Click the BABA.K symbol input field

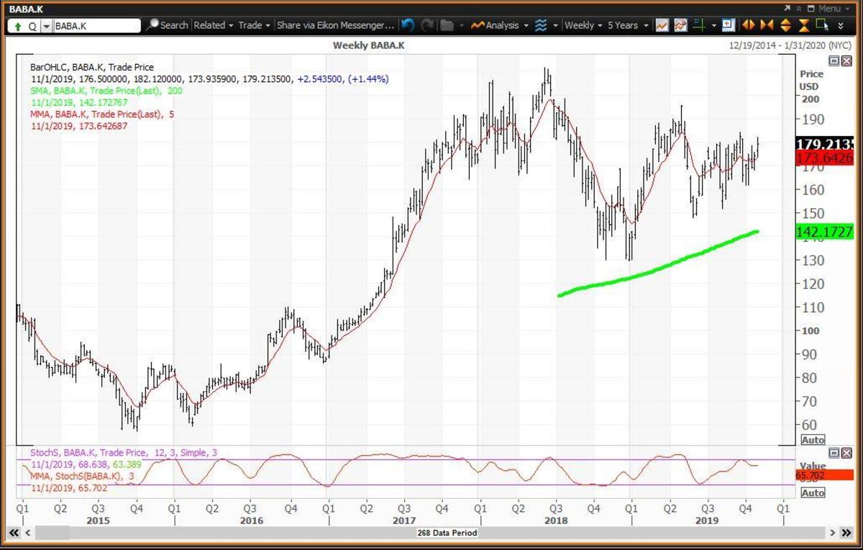pyautogui.click(x=97, y=26)
